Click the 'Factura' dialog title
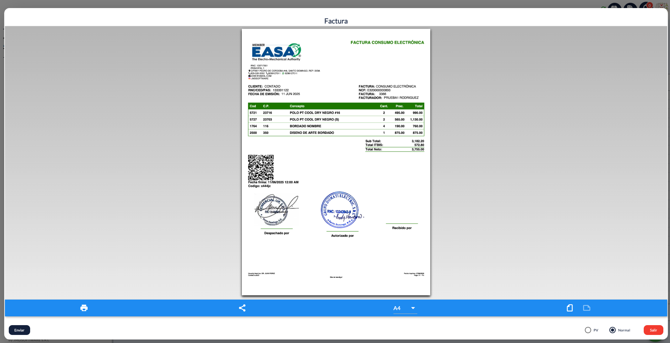Image resolution: width=670 pixels, height=343 pixels. point(336,21)
